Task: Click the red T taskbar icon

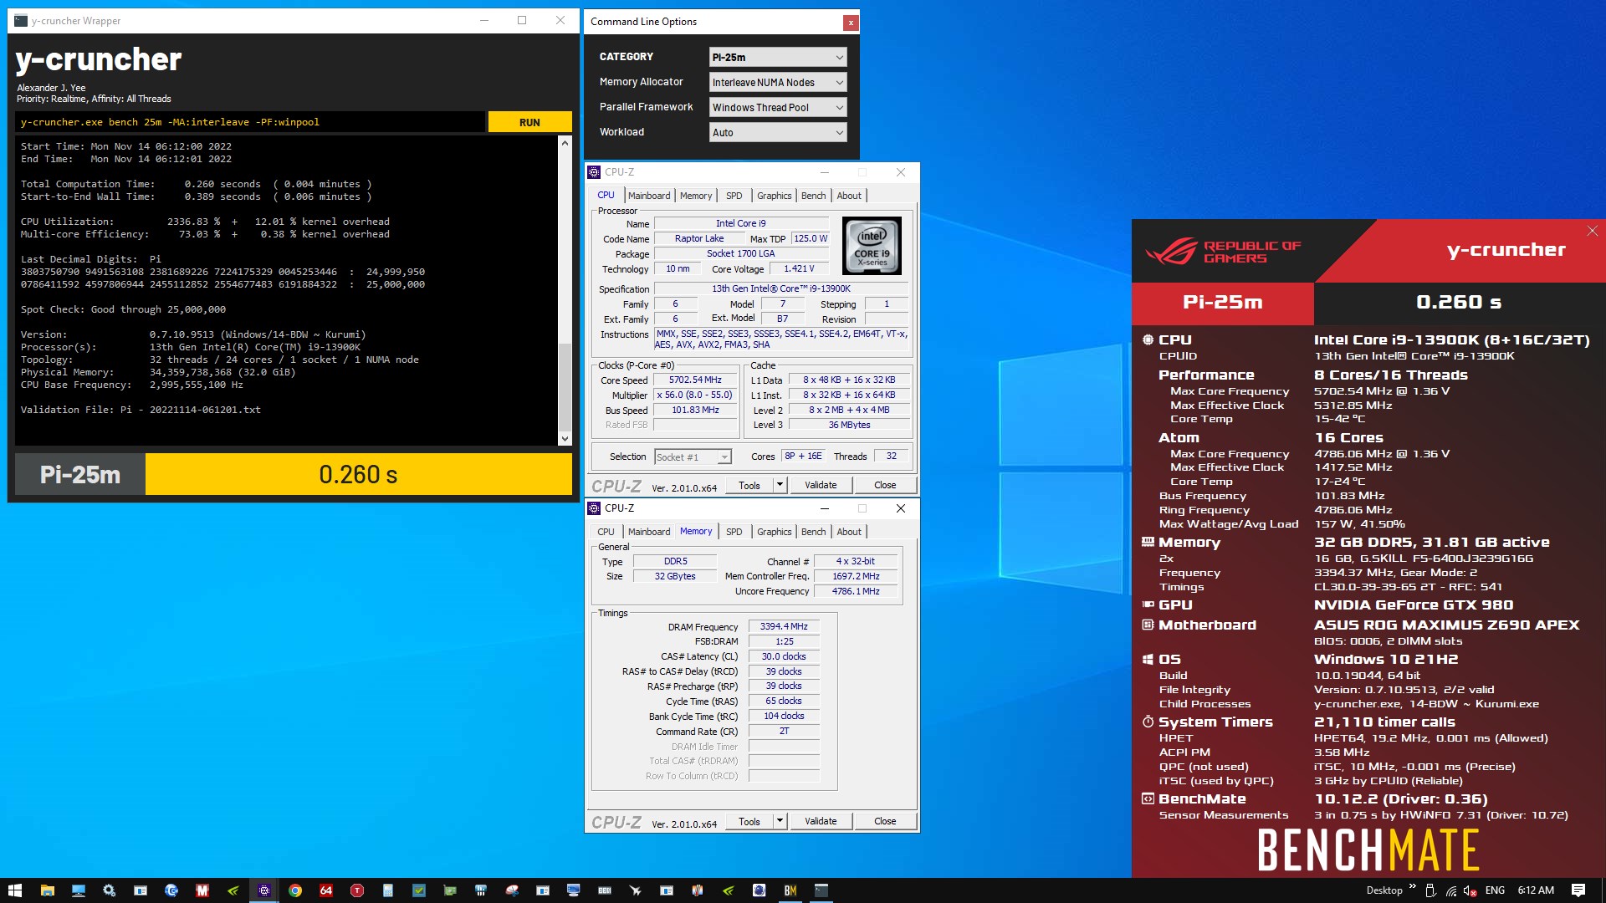Action: coord(356,890)
